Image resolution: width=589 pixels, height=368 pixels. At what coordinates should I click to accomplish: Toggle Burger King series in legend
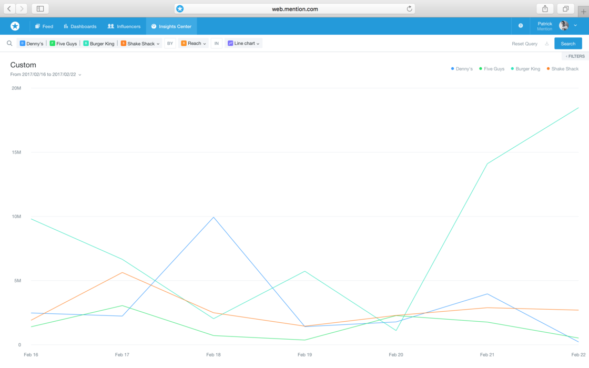pyautogui.click(x=527, y=69)
